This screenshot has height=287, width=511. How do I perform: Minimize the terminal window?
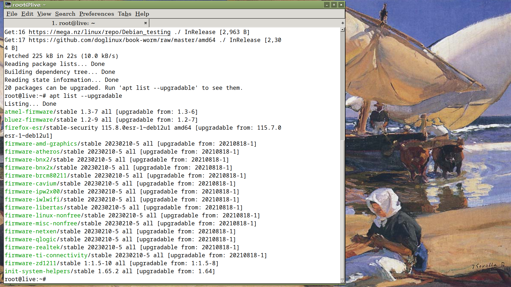[x=327, y=5]
